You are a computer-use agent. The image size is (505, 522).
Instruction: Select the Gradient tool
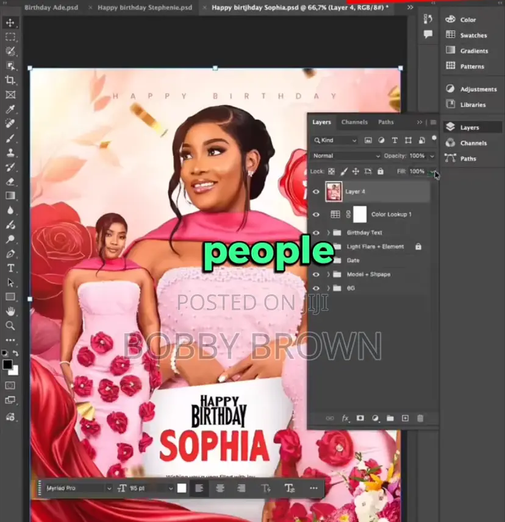pos(10,196)
